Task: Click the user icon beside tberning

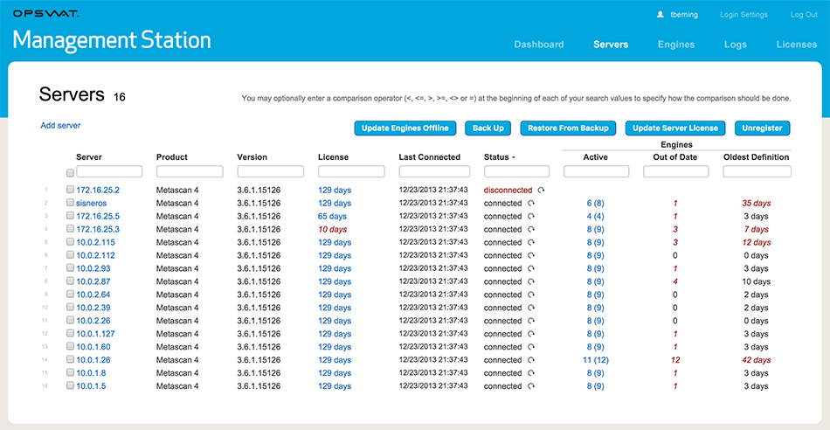Action: click(x=660, y=15)
